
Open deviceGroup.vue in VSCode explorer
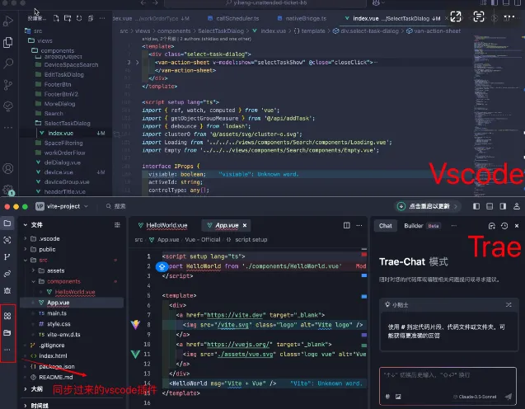point(67,182)
